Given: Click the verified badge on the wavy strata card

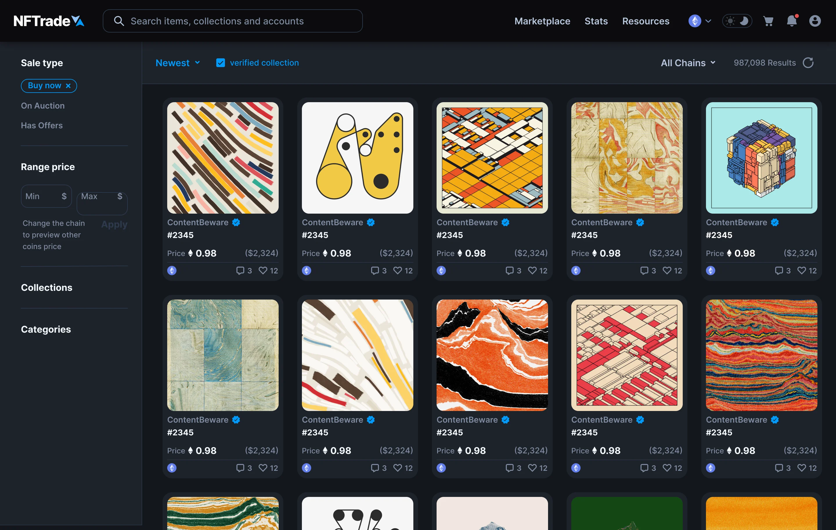Looking at the screenshot, I should [x=775, y=420].
